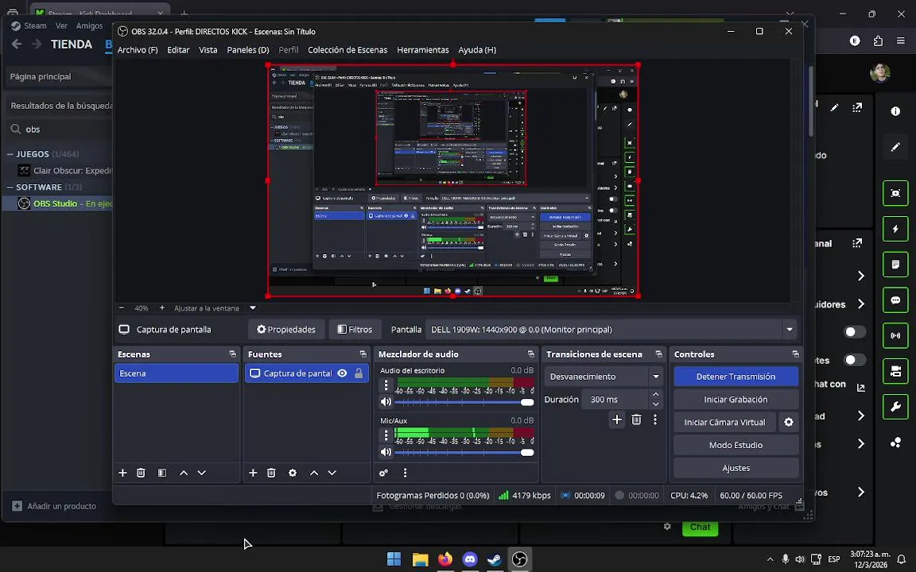
Task: Increase transition duration with up arrow
Action: (x=655, y=395)
